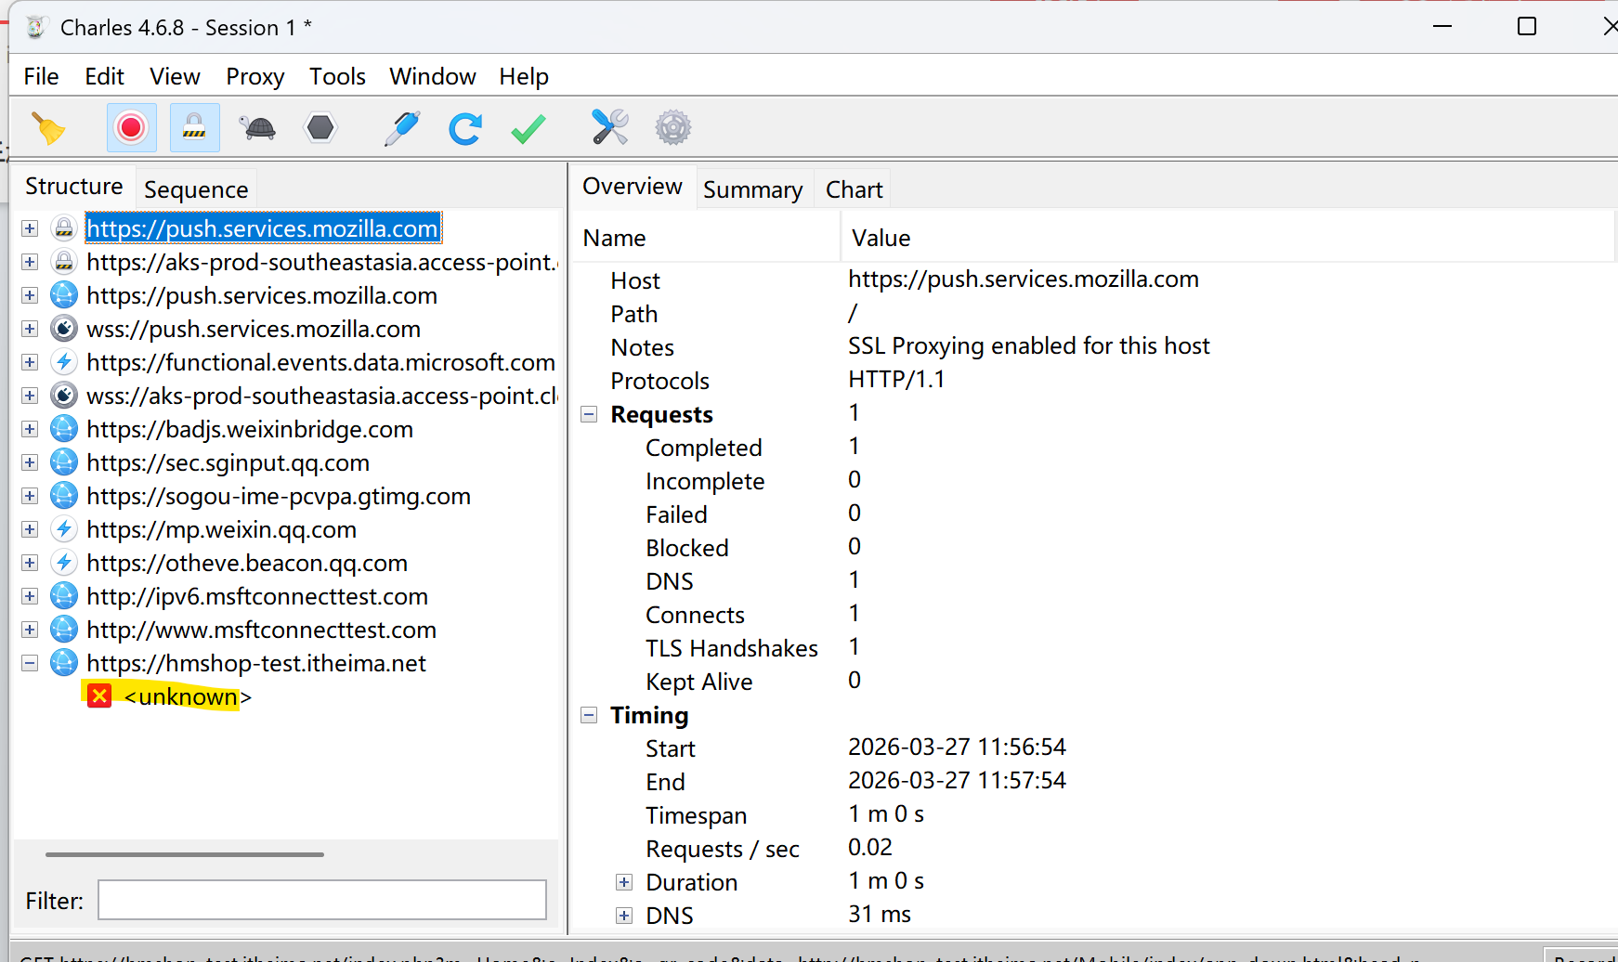Click lightning icon of mp.weixin.qq.com

pyautogui.click(x=64, y=529)
